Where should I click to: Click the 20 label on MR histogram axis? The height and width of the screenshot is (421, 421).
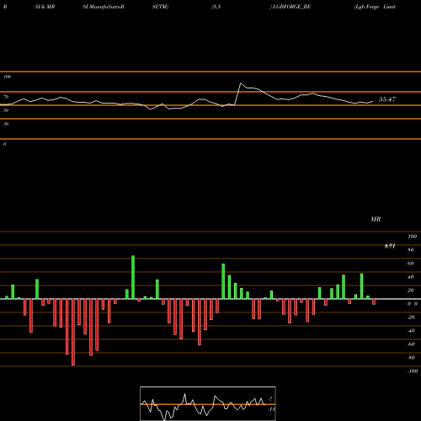[x=411, y=290]
